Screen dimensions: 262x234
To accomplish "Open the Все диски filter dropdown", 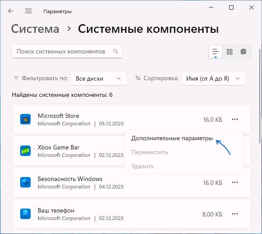I will (x=99, y=78).
